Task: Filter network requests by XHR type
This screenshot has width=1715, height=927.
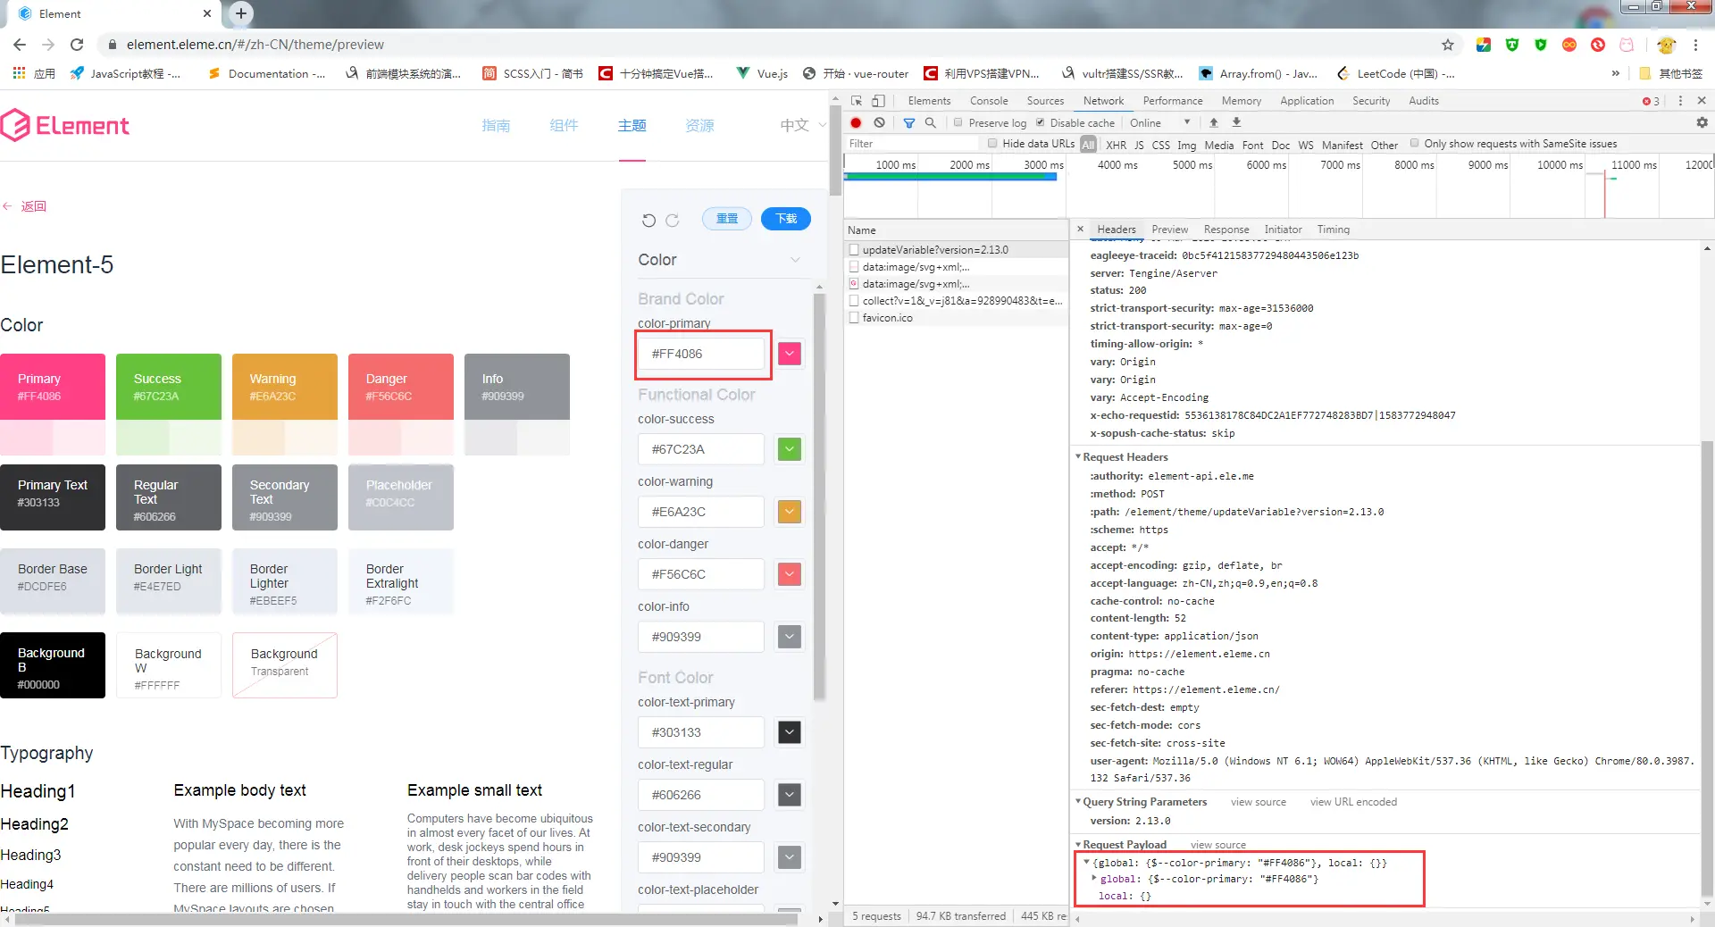Action: pyautogui.click(x=1116, y=145)
